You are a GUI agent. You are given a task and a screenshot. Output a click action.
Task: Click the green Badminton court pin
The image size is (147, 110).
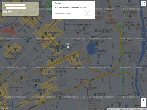click(x=95, y=94)
